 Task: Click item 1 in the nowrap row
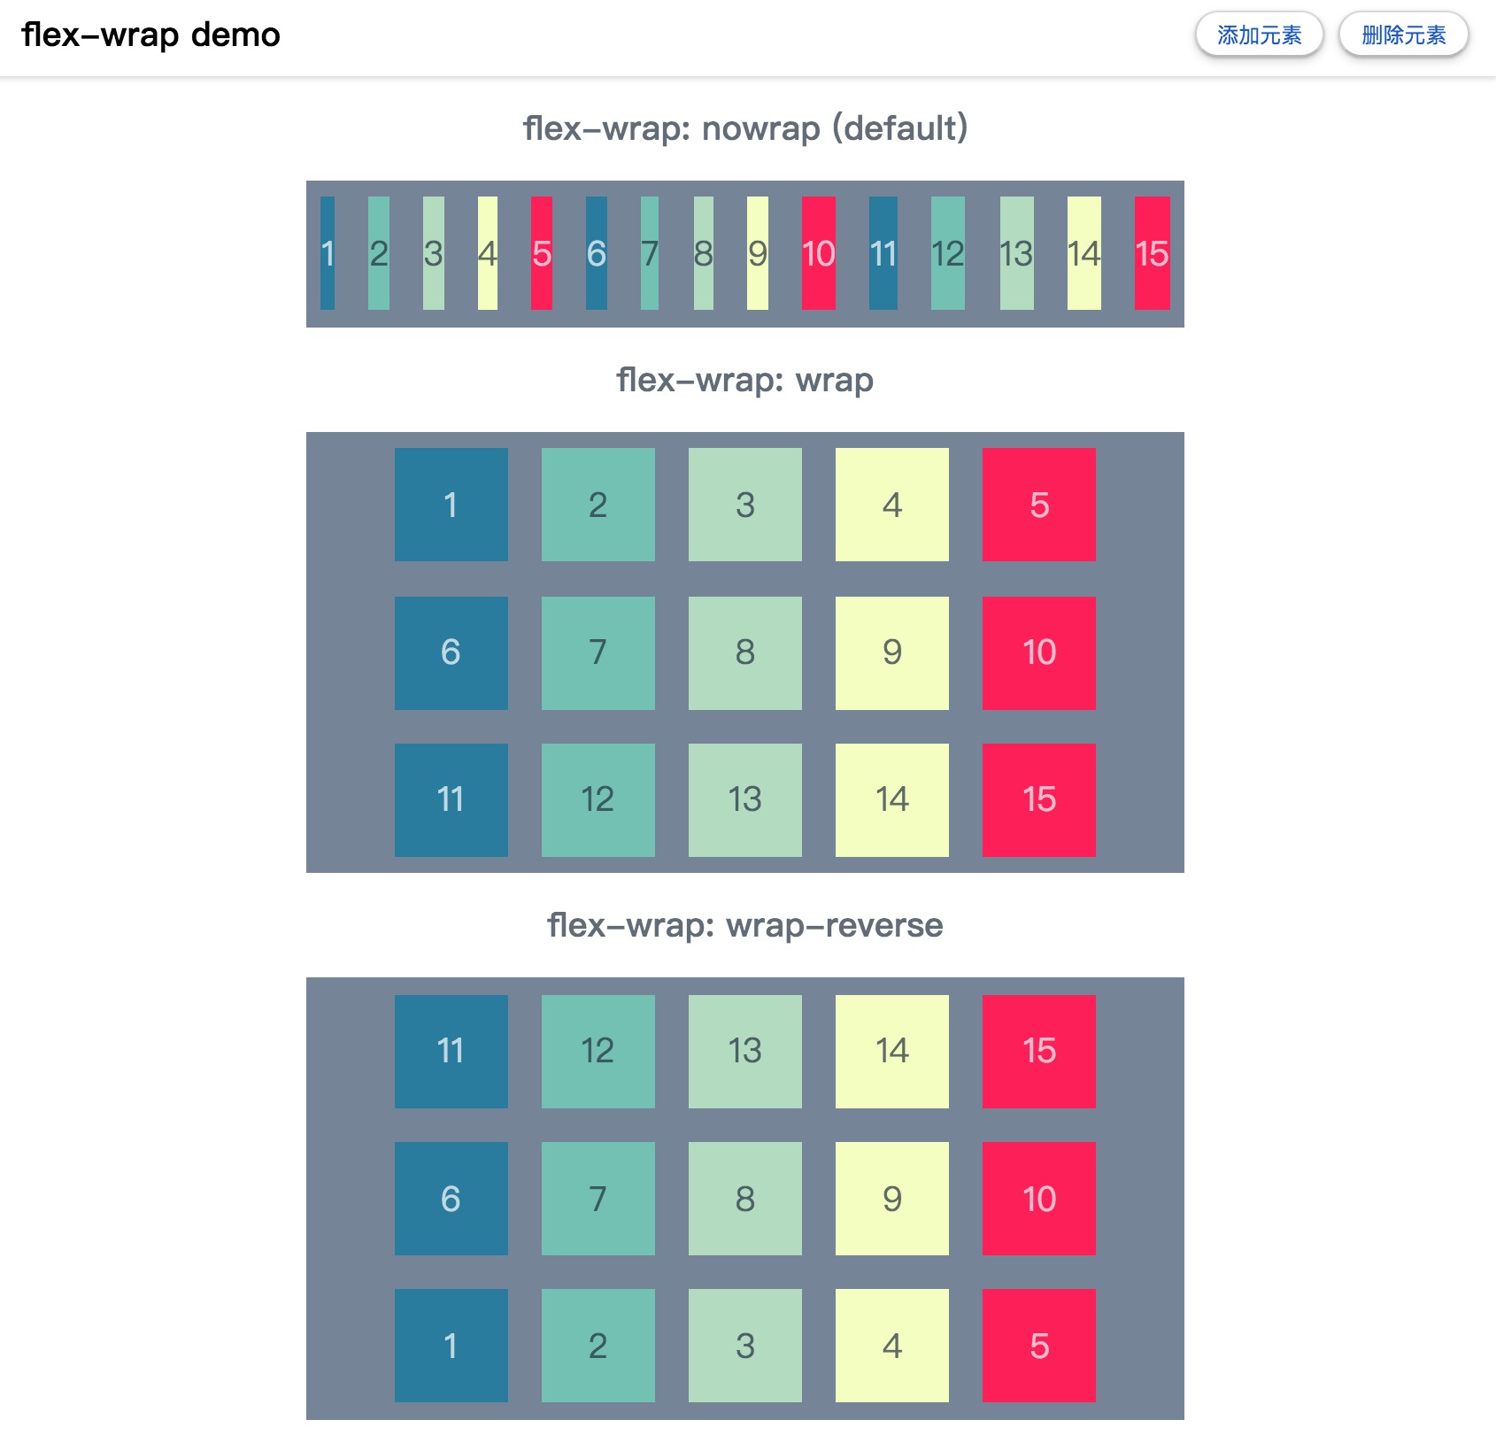328,254
